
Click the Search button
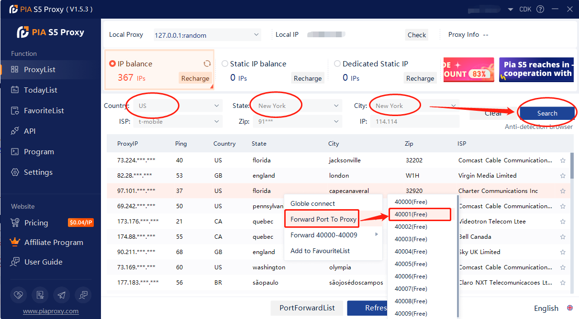[x=547, y=113]
